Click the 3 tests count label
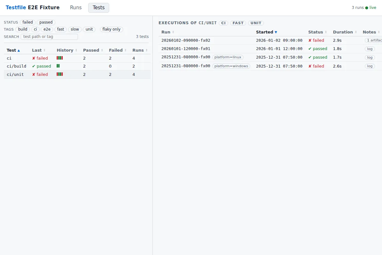 [x=142, y=37]
